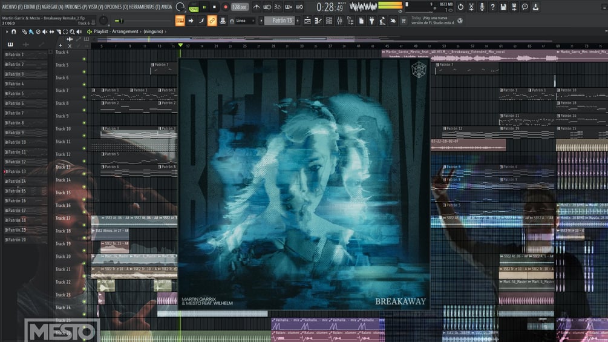608x342 pixels.
Task: Open project files page icon
Action: pyautogui.click(x=361, y=21)
